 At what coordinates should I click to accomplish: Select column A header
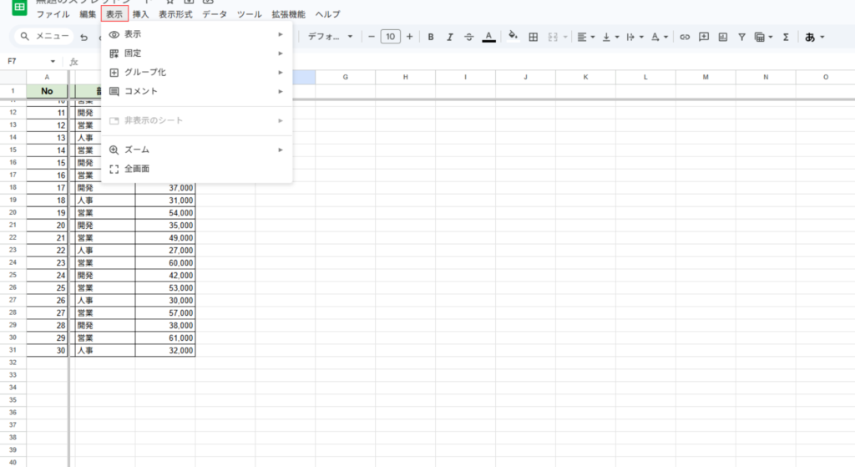[x=47, y=77]
